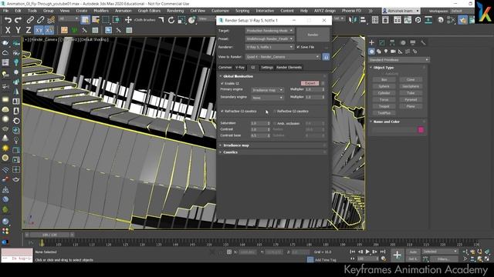
Task: Select the Shapes category icon
Action: [x=379, y=52]
